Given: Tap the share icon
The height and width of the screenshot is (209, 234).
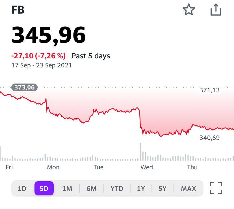Looking at the screenshot, I should 216,10.
